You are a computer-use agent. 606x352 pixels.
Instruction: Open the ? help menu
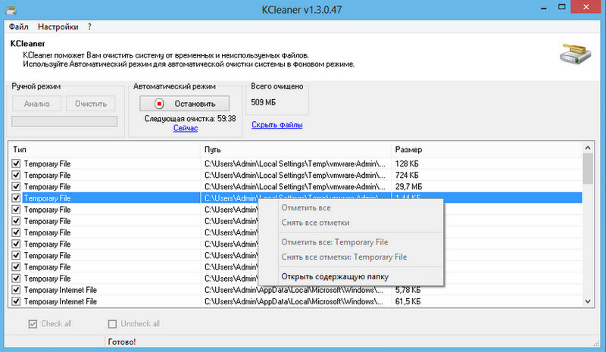point(89,26)
